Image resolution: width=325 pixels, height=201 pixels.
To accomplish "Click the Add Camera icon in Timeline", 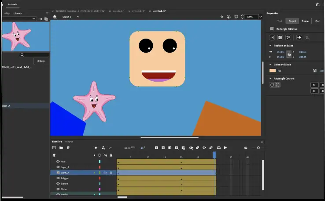I will coord(96,148).
